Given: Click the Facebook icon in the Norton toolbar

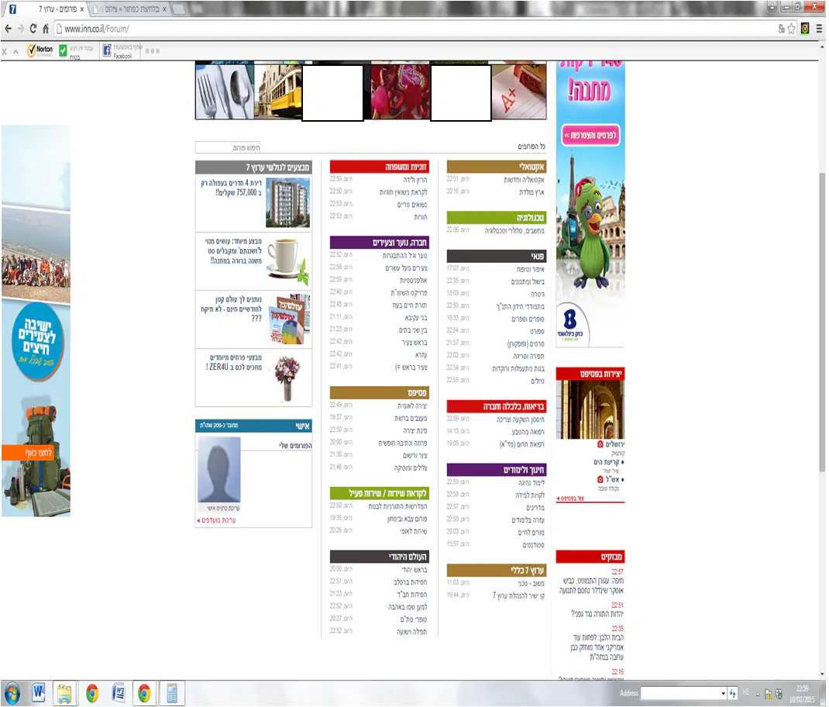Looking at the screenshot, I should click(107, 50).
